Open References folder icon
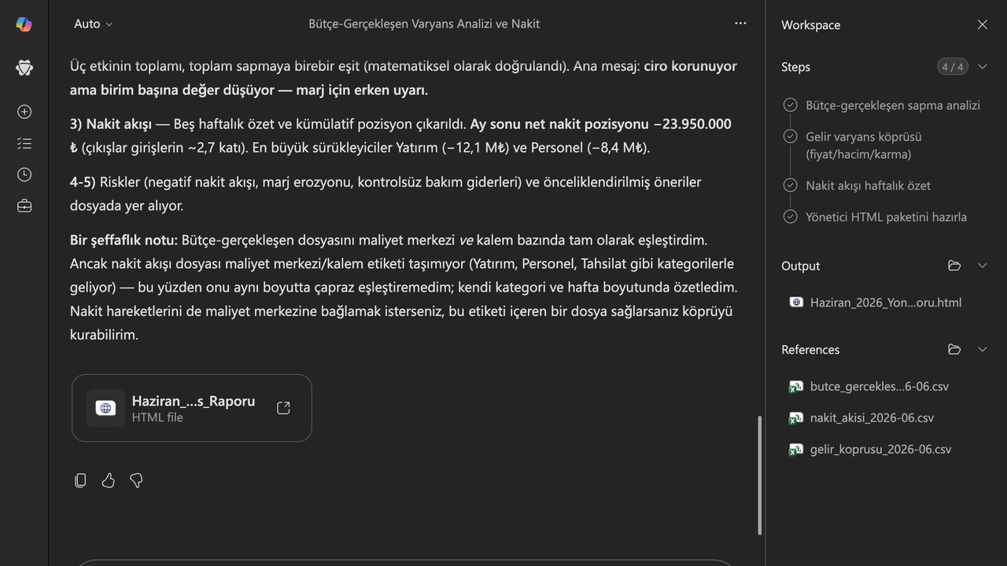 [954, 349]
